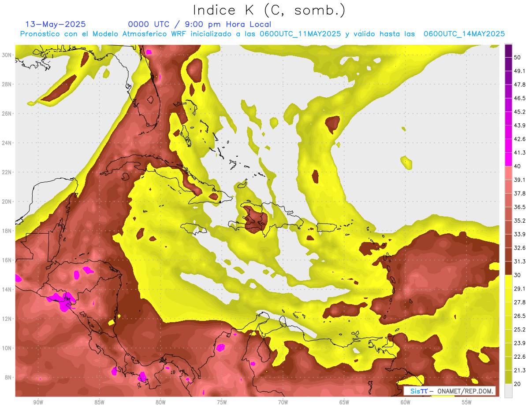Select the date text "13-May-2025"

point(56,24)
